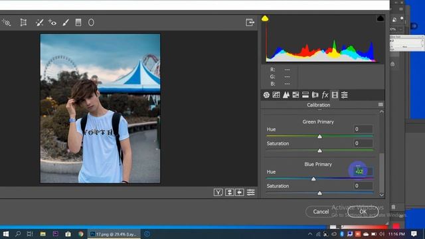Viewport: 425px width, 239px height.
Task: Click the Green Primary Saturation value field
Action: [x=363, y=143]
